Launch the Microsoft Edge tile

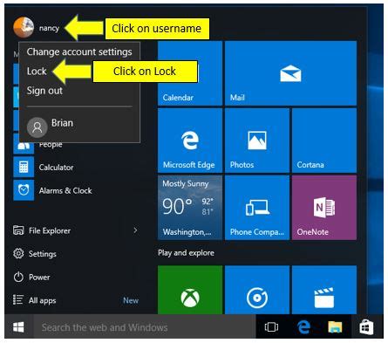coord(190,141)
